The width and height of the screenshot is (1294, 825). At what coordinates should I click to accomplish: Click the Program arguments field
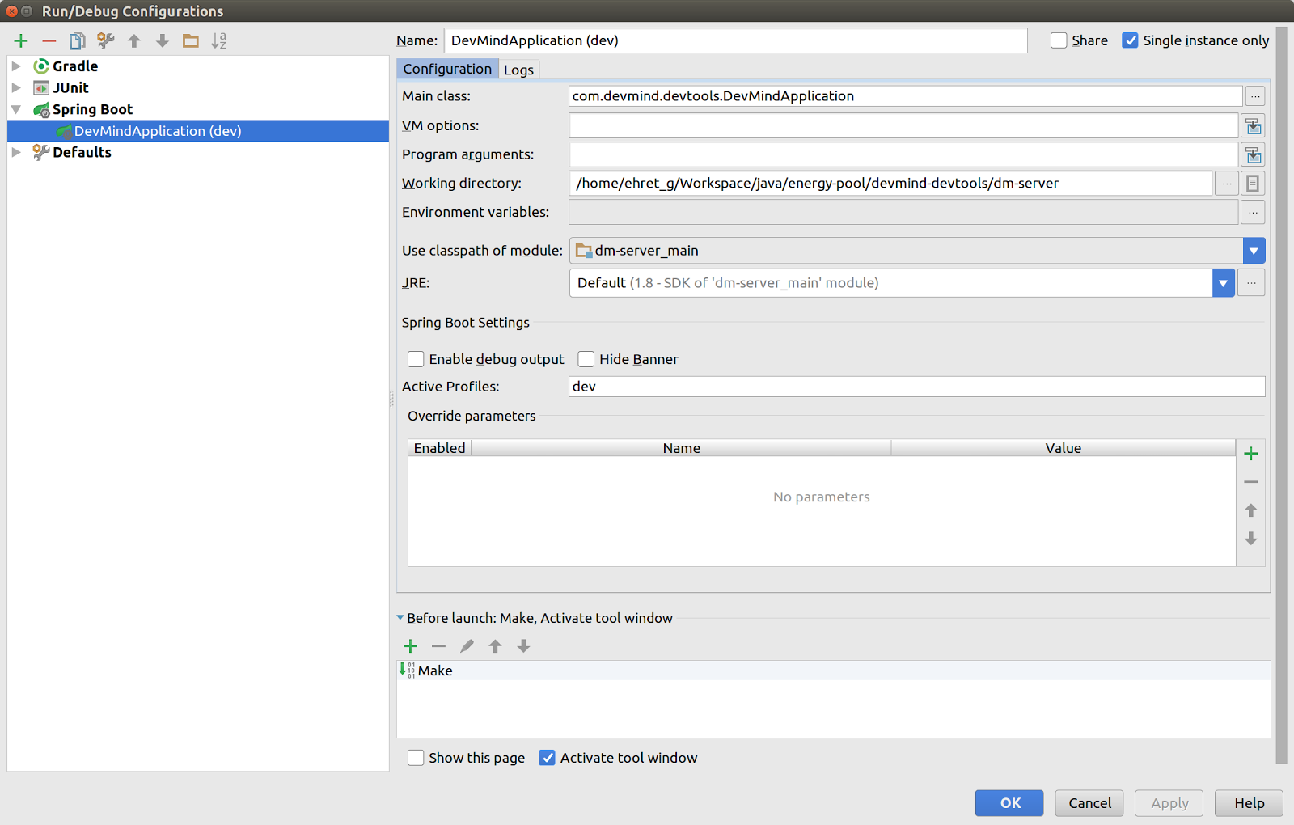pos(903,154)
